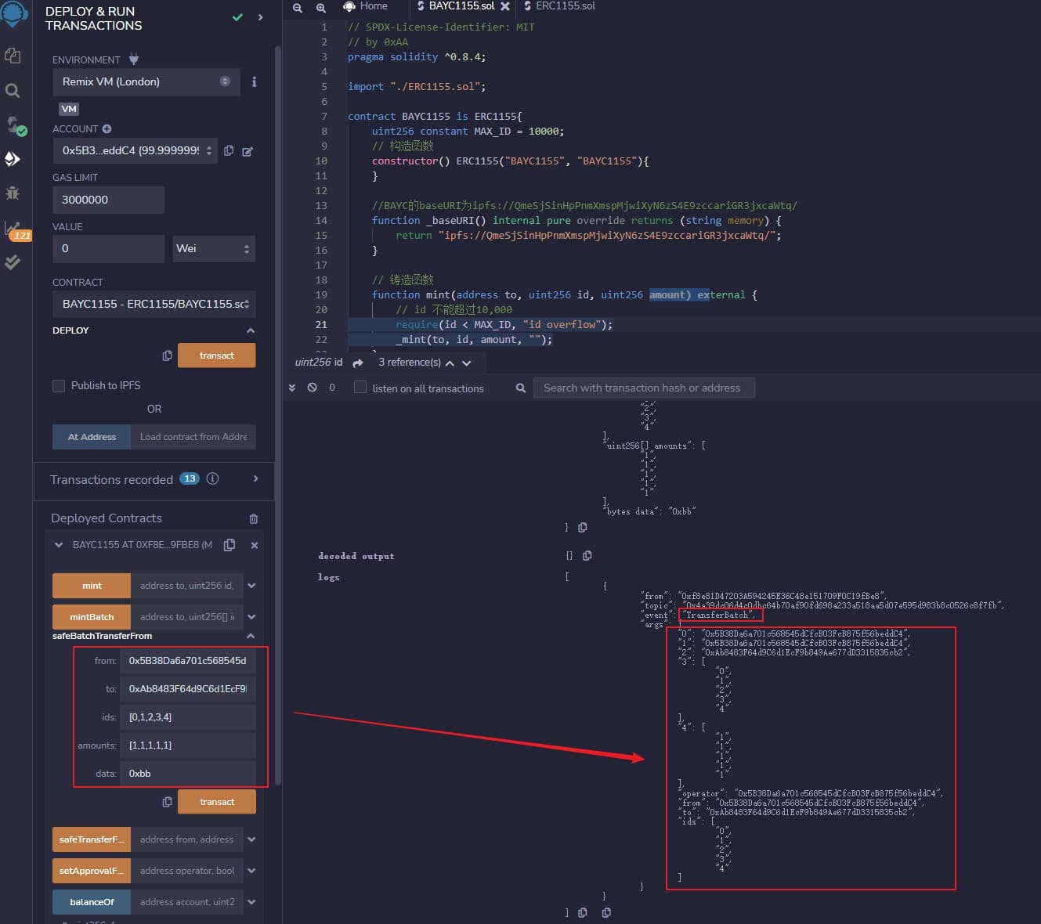Open the Debugger sidebar icon
This screenshot has width=1041, height=924.
[13, 193]
